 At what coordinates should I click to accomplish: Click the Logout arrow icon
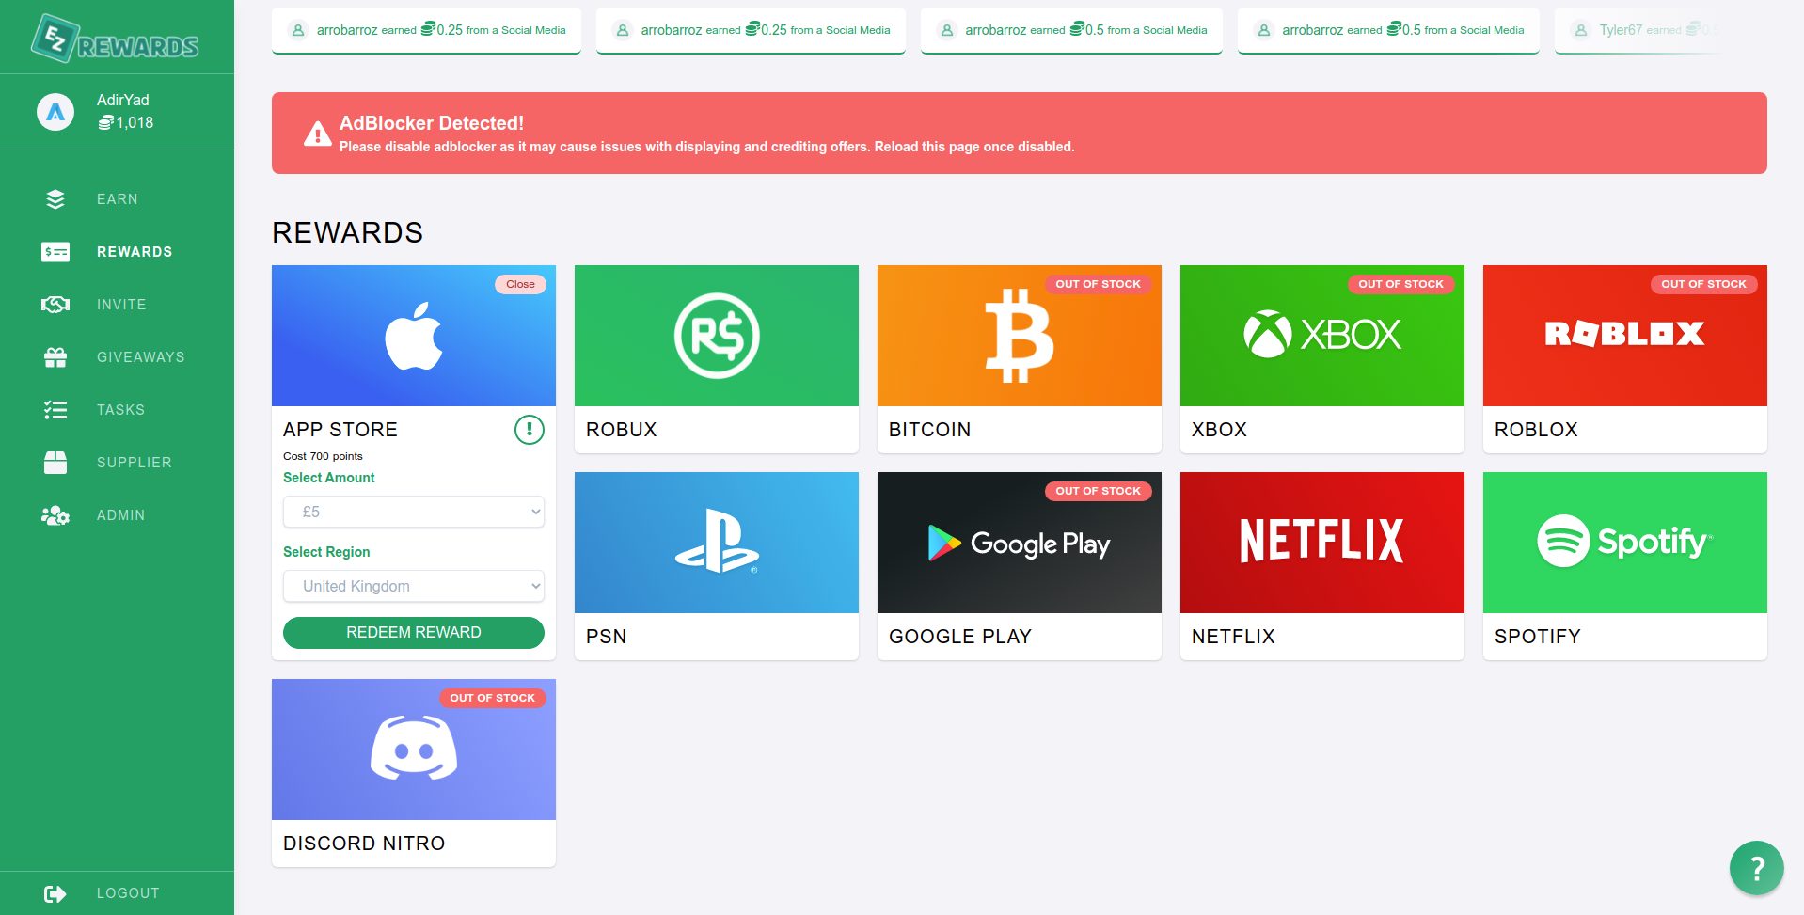tap(55, 893)
